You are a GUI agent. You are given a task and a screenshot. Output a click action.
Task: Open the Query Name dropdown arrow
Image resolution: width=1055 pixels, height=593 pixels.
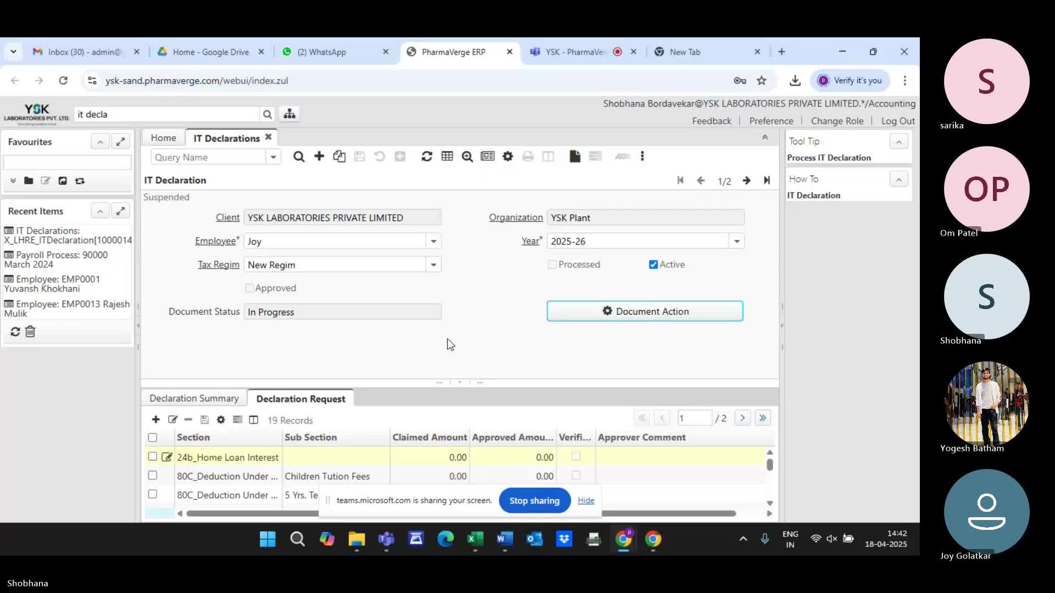pos(273,157)
